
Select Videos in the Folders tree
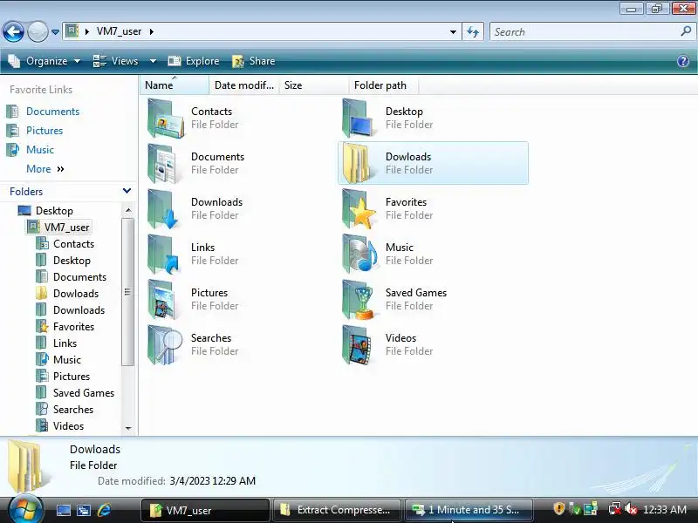coord(69,426)
